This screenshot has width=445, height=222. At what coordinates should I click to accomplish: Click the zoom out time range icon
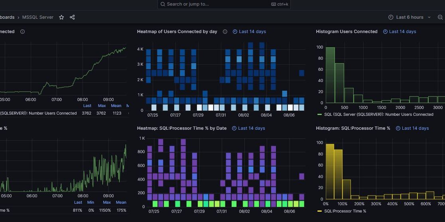point(440,18)
